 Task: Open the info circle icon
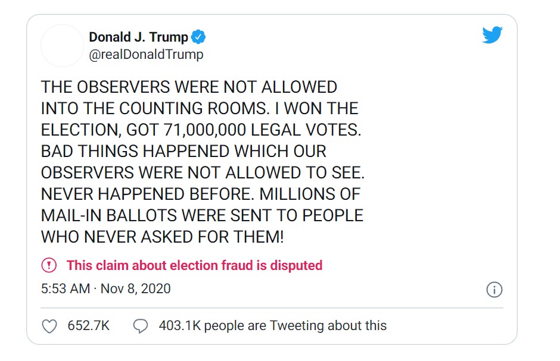494,290
